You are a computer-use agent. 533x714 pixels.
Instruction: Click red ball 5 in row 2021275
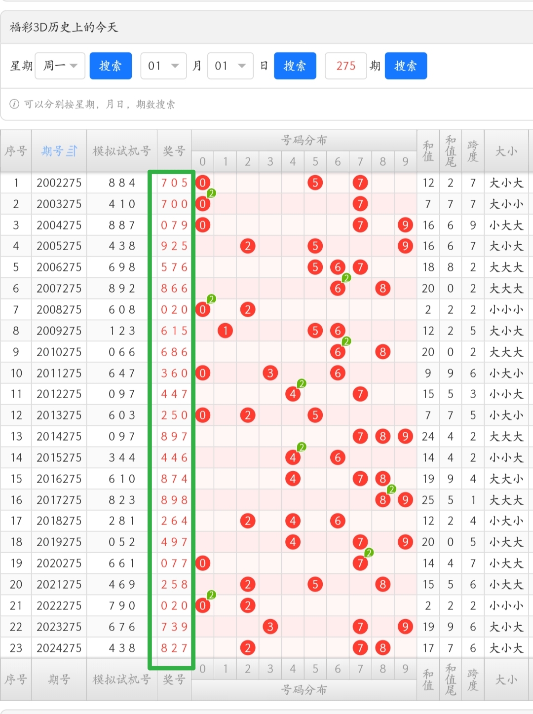[315, 585]
